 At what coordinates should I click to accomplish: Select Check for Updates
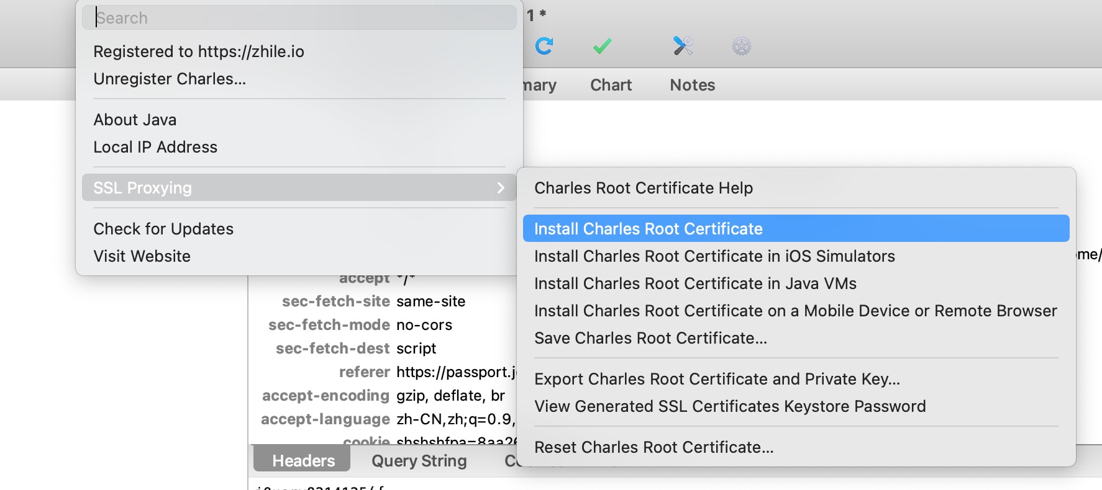point(163,229)
